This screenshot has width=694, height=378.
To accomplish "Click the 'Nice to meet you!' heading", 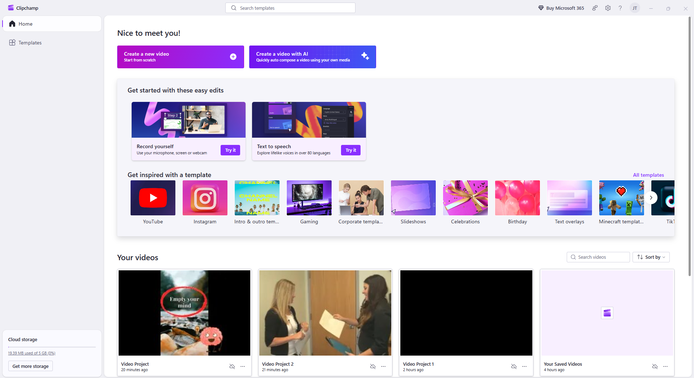I will click(149, 33).
